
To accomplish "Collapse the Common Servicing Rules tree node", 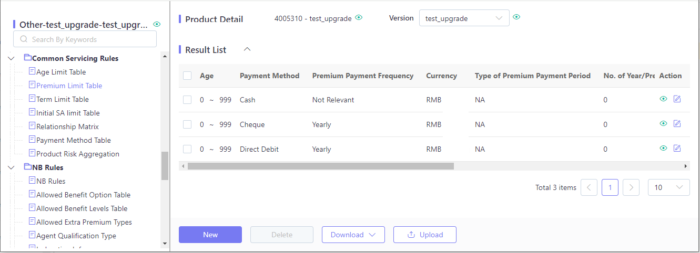I will 11,58.
